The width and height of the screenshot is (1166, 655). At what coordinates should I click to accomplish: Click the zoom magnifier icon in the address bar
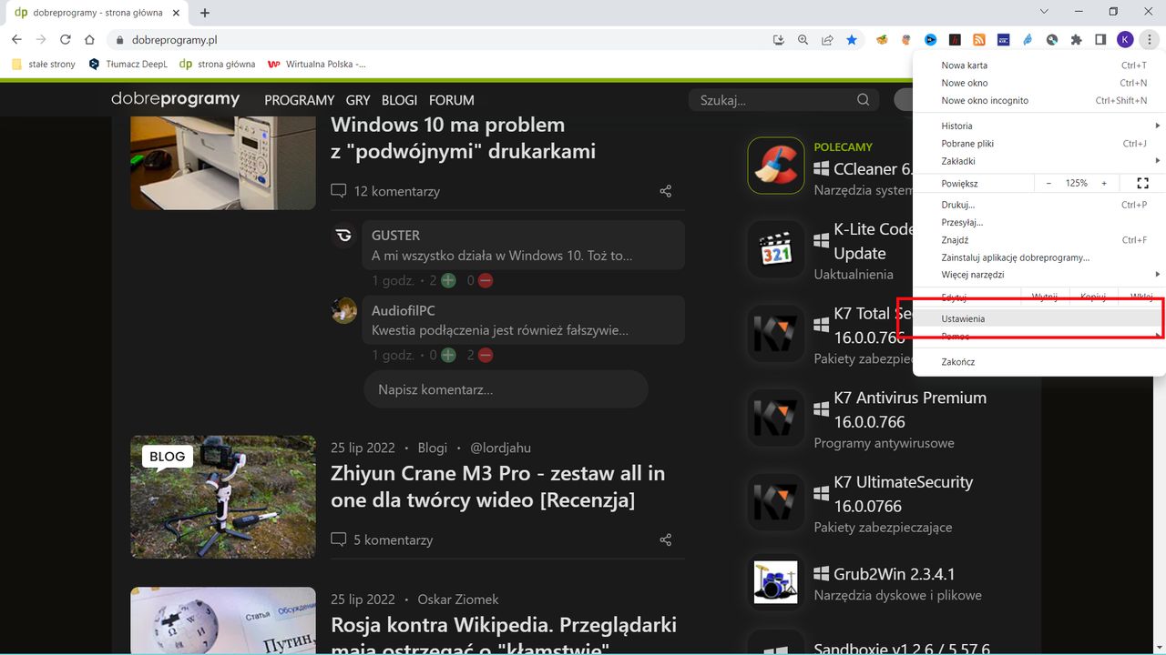click(803, 39)
